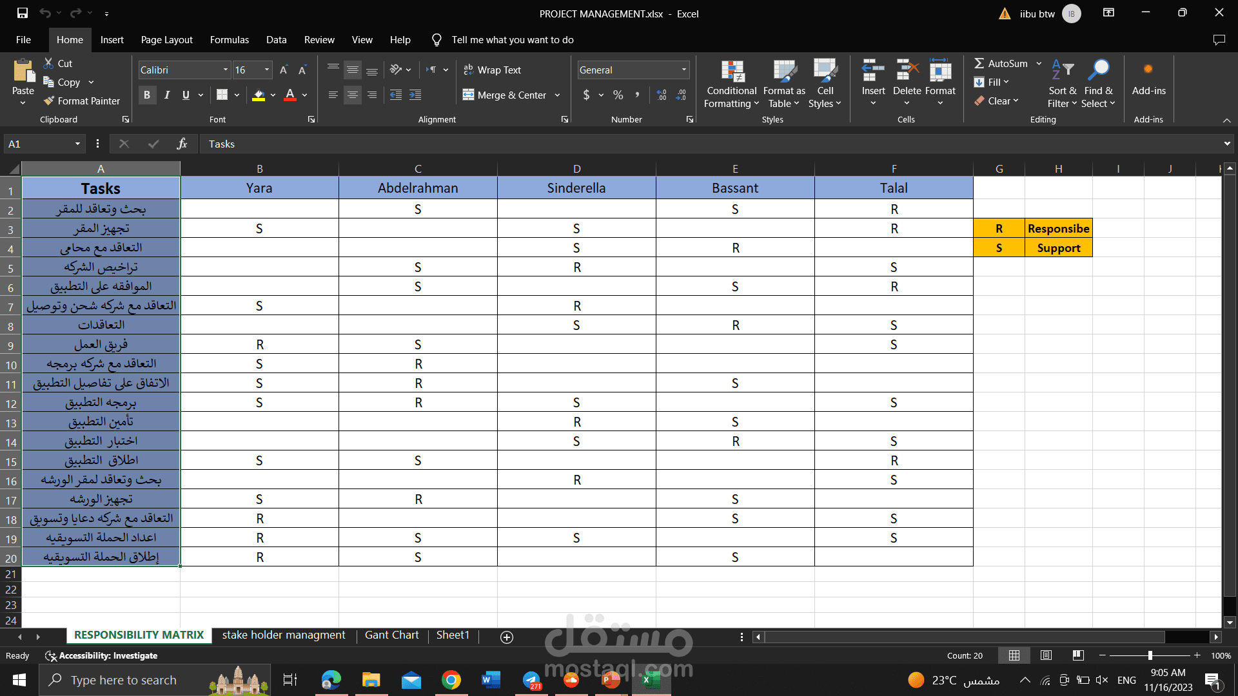The height and width of the screenshot is (696, 1238).
Task: Click Accessibility: Investigate status text
Action: [108, 656]
